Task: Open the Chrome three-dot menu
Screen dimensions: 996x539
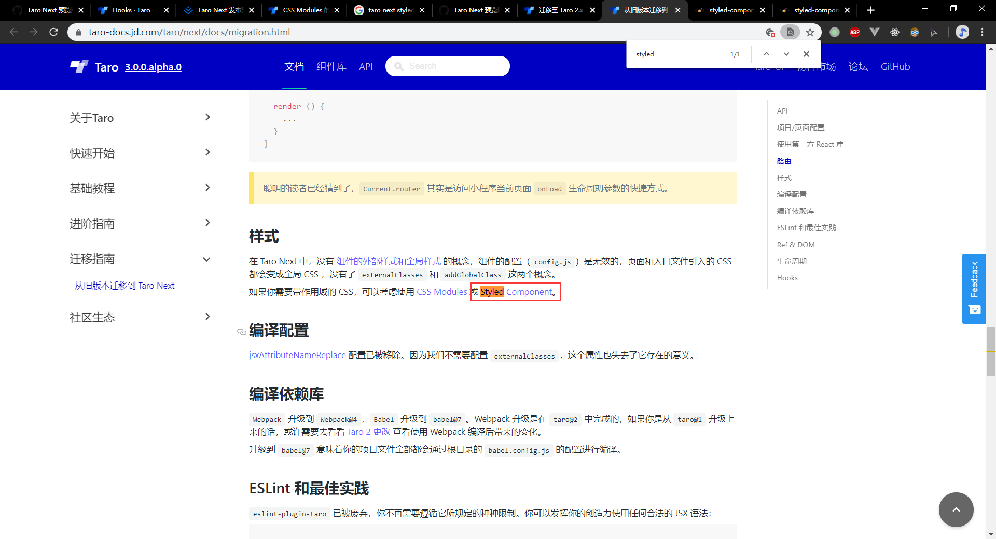Action: pos(982,32)
